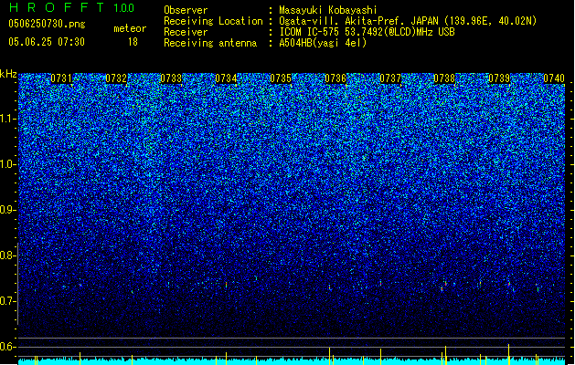Click the 0736 time marker
Viewport: 575px width, 365px height.
coord(335,78)
